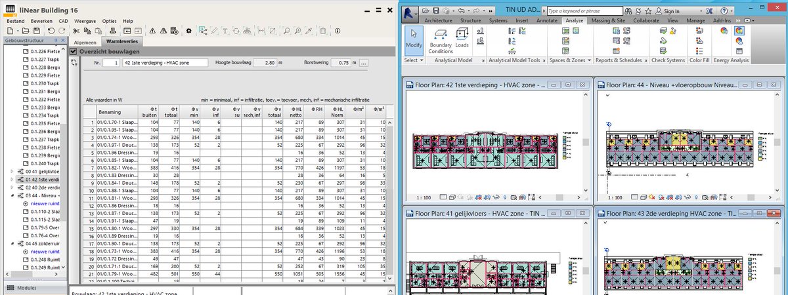The height and width of the screenshot is (295, 788).
Task: Open the Bewerken menu in liNear
Action: pyautogui.click(x=41, y=22)
